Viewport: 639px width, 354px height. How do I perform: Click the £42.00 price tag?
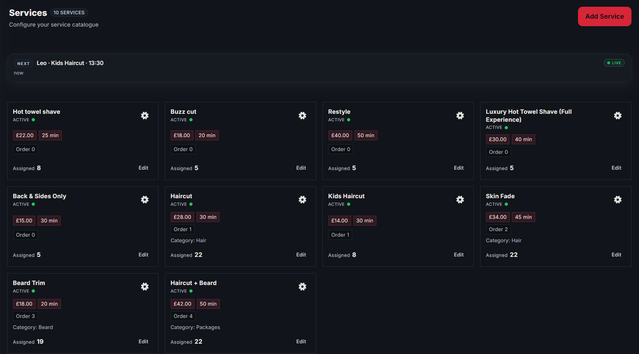[x=182, y=304]
